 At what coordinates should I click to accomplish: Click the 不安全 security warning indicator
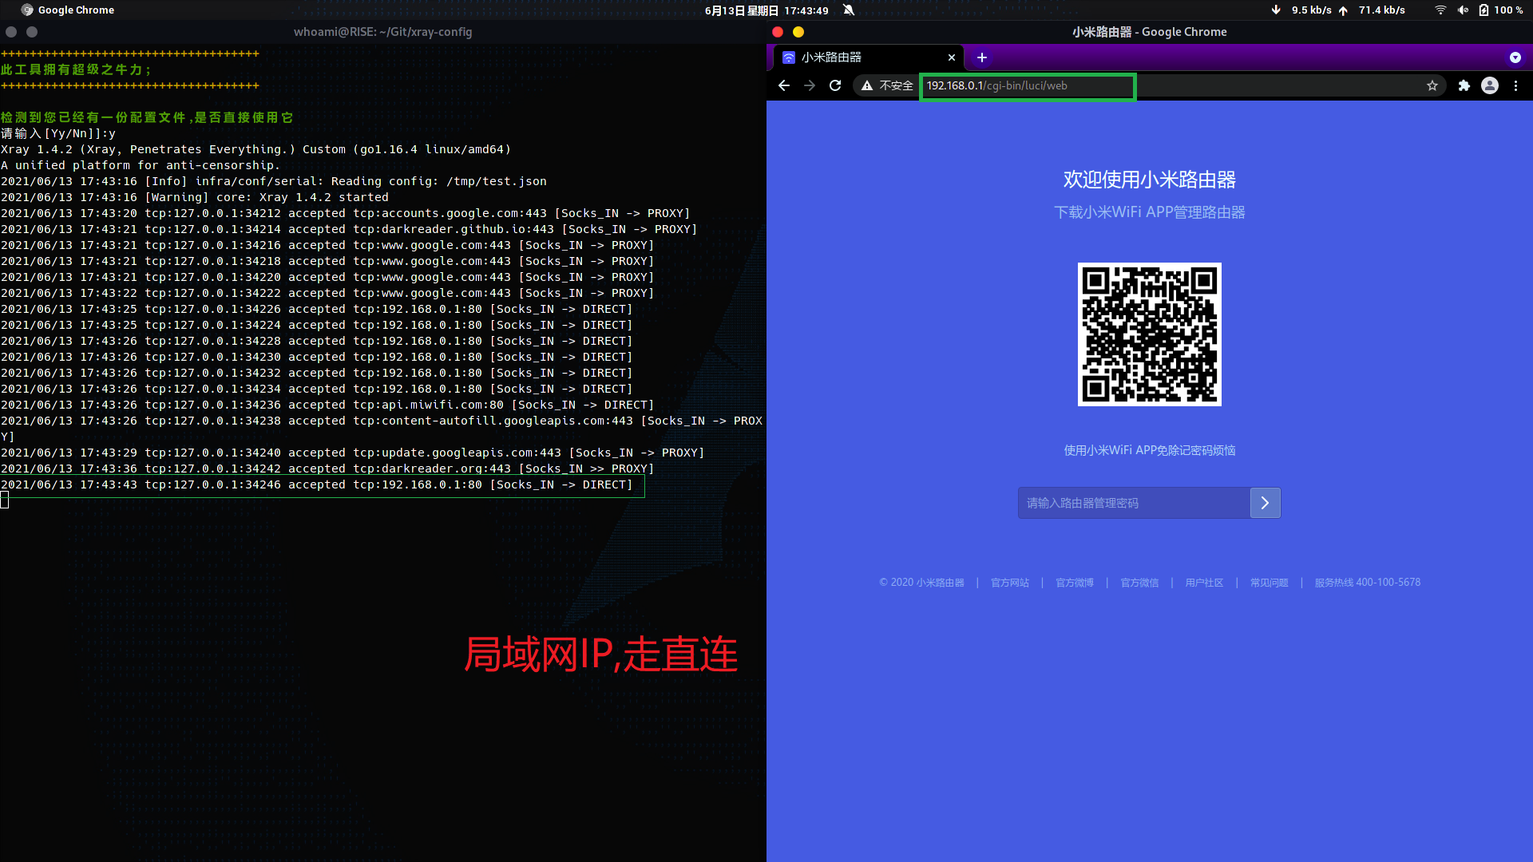pyautogui.click(x=887, y=85)
